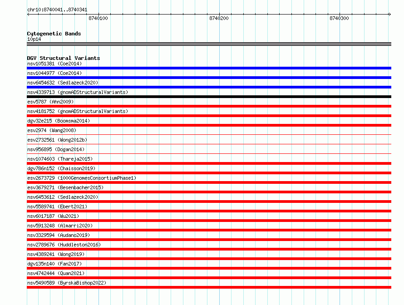Click esv2673729 (1000GenomesConsortiumPhase1) label
Image resolution: width=404 pixels, height=305 pixels.
point(82,178)
